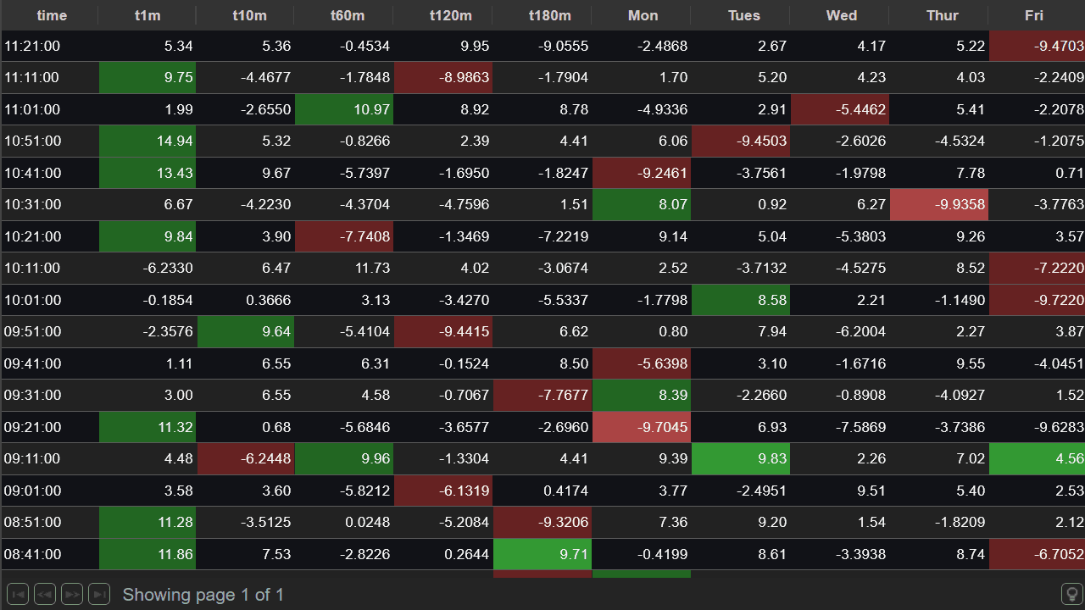Click the previous page button
This screenshot has height=610, width=1085.
pyautogui.click(x=45, y=595)
